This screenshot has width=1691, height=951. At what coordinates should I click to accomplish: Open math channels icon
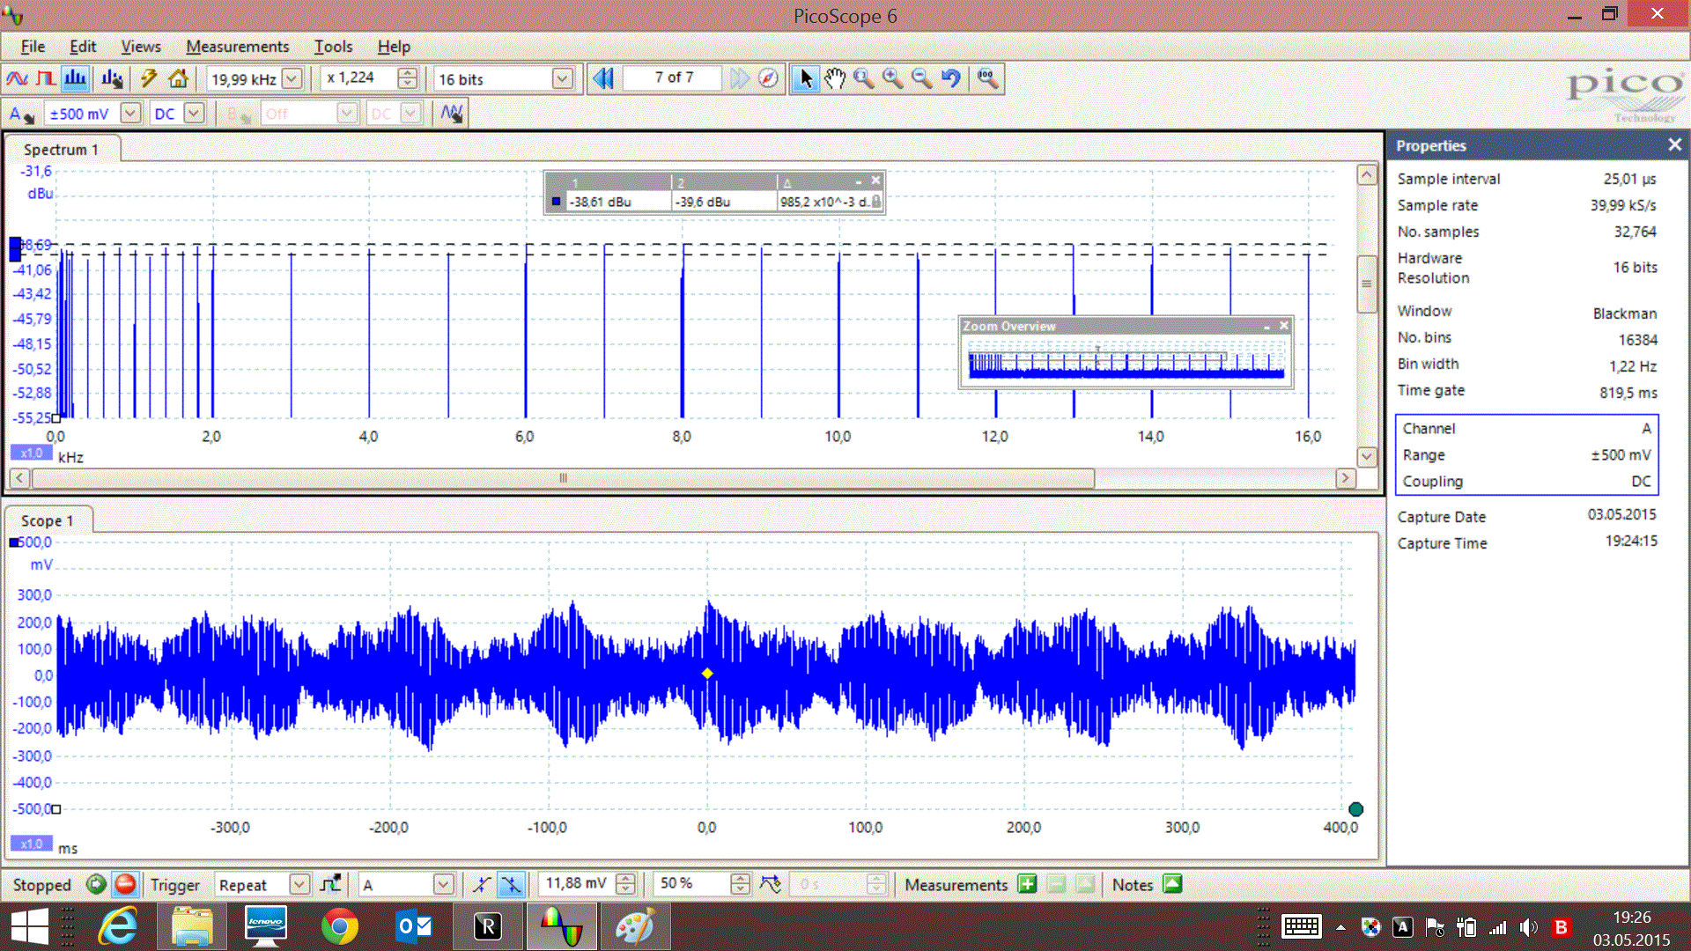click(452, 114)
